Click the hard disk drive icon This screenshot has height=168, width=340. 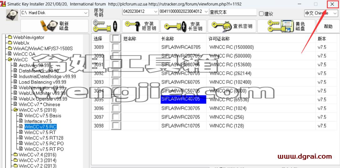(12, 15)
